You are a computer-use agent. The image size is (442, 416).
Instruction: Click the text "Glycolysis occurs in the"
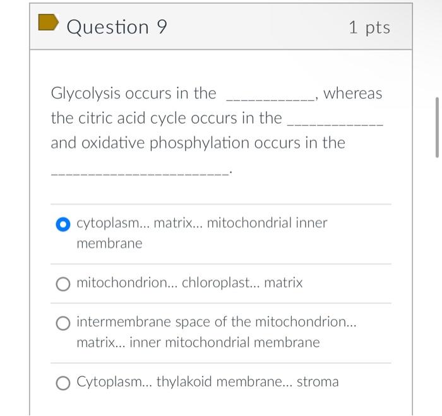pyautogui.click(x=133, y=93)
